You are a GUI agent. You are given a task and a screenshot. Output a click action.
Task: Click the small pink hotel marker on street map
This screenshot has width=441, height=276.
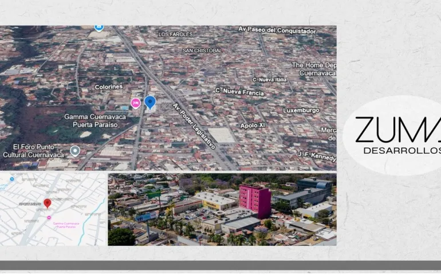point(49,218)
